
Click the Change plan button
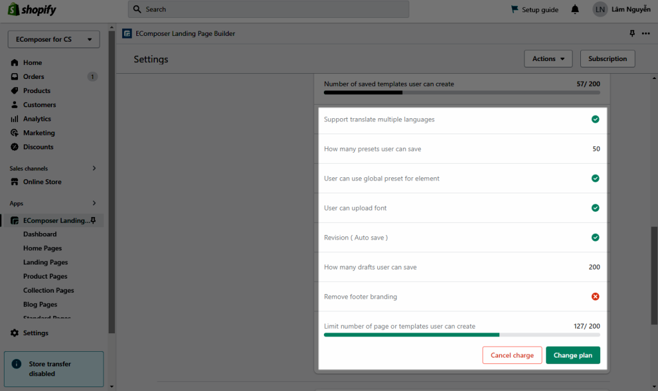(x=573, y=355)
